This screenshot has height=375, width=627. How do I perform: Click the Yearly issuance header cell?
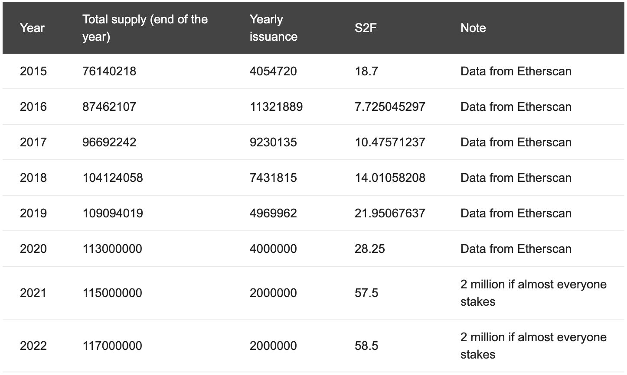(x=273, y=28)
